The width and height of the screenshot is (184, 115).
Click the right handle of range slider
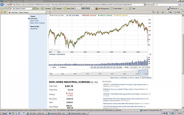[148, 72]
